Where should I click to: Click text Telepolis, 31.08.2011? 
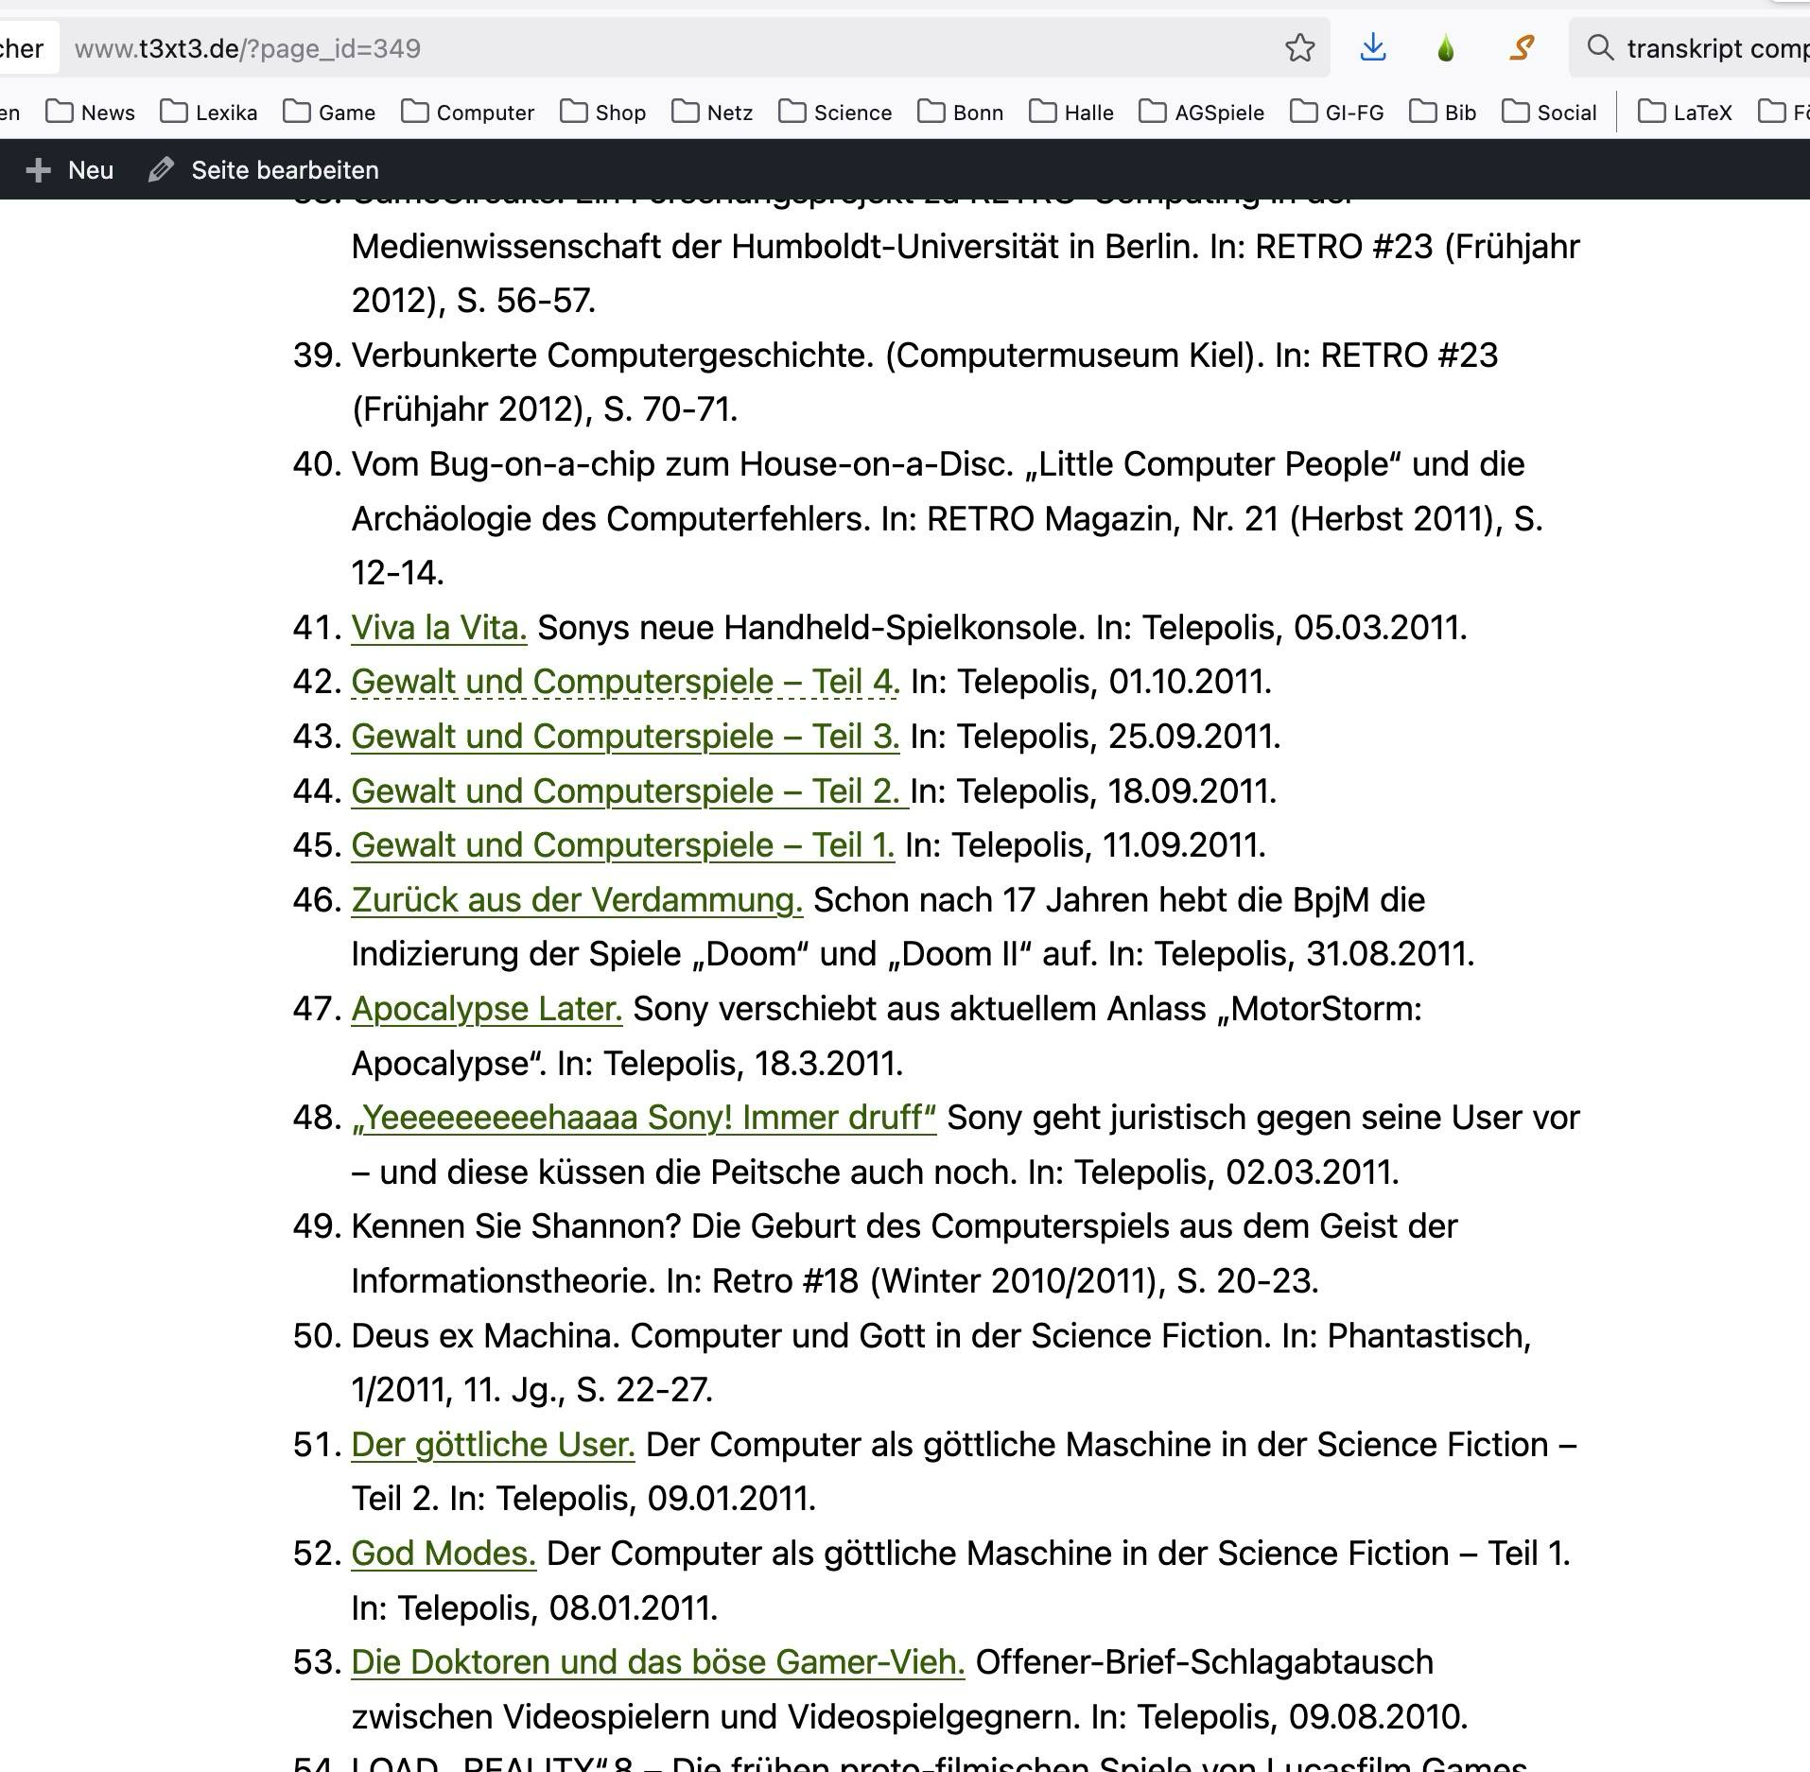[x=1314, y=954]
